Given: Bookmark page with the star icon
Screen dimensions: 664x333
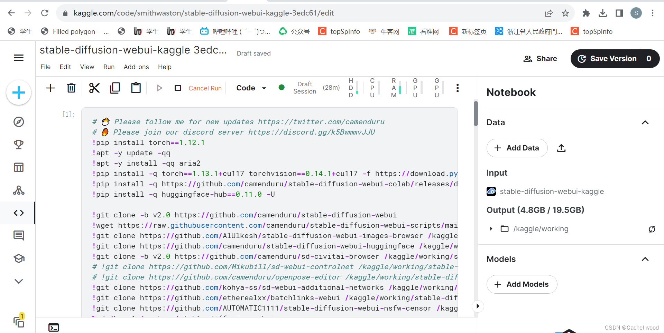Looking at the screenshot, I should (565, 13).
